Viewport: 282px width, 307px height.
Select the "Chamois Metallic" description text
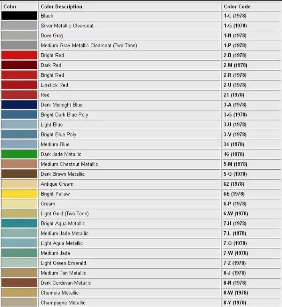coord(60,293)
